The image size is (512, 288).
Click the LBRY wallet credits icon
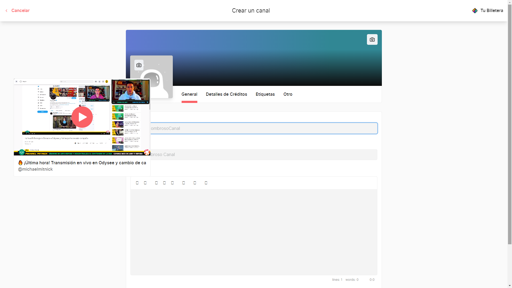tap(475, 11)
